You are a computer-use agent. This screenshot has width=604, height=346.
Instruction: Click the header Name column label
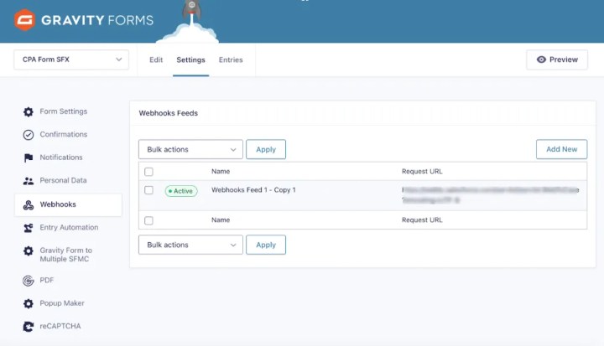[221, 171]
